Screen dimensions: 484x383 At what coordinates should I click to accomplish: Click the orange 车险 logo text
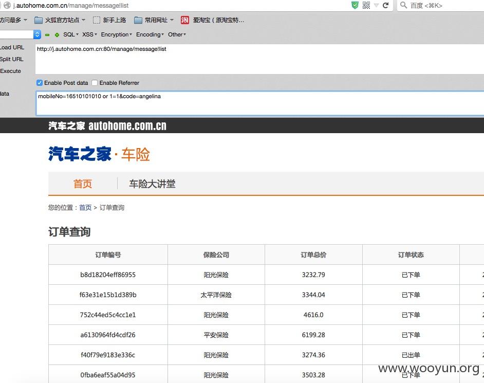tap(136, 154)
